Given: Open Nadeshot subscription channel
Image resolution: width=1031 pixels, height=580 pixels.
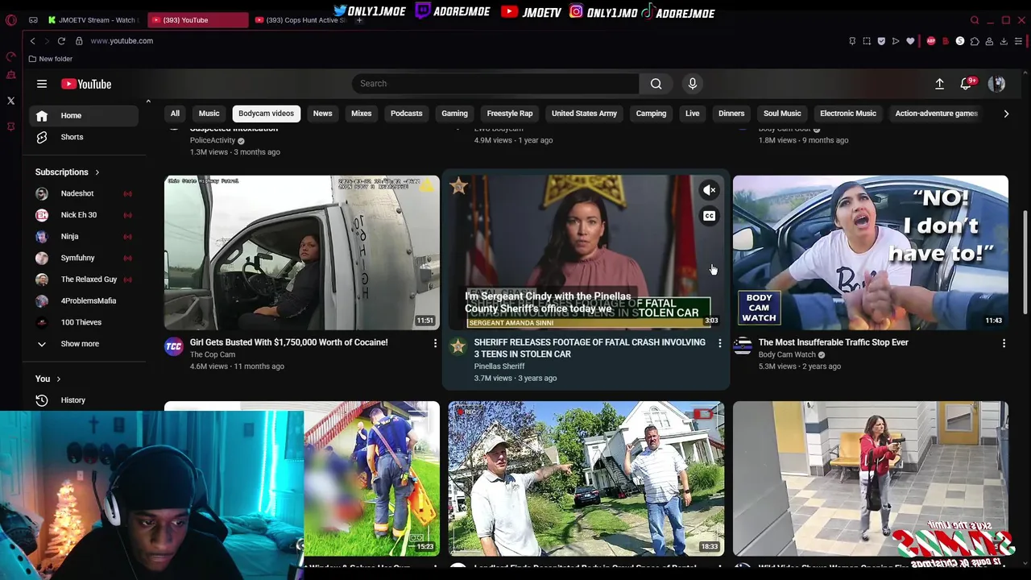Looking at the screenshot, I should coord(84,193).
